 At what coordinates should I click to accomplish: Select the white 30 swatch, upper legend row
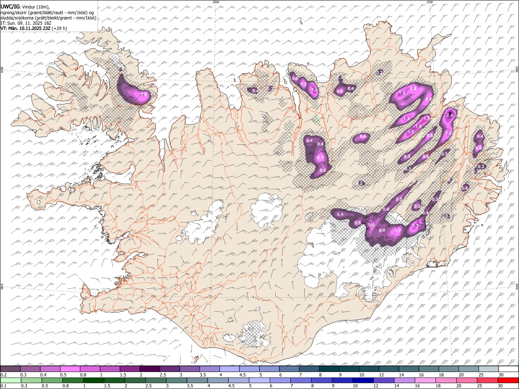tap(508, 369)
